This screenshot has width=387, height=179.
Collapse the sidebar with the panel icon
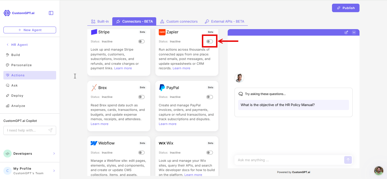[x=51, y=13]
